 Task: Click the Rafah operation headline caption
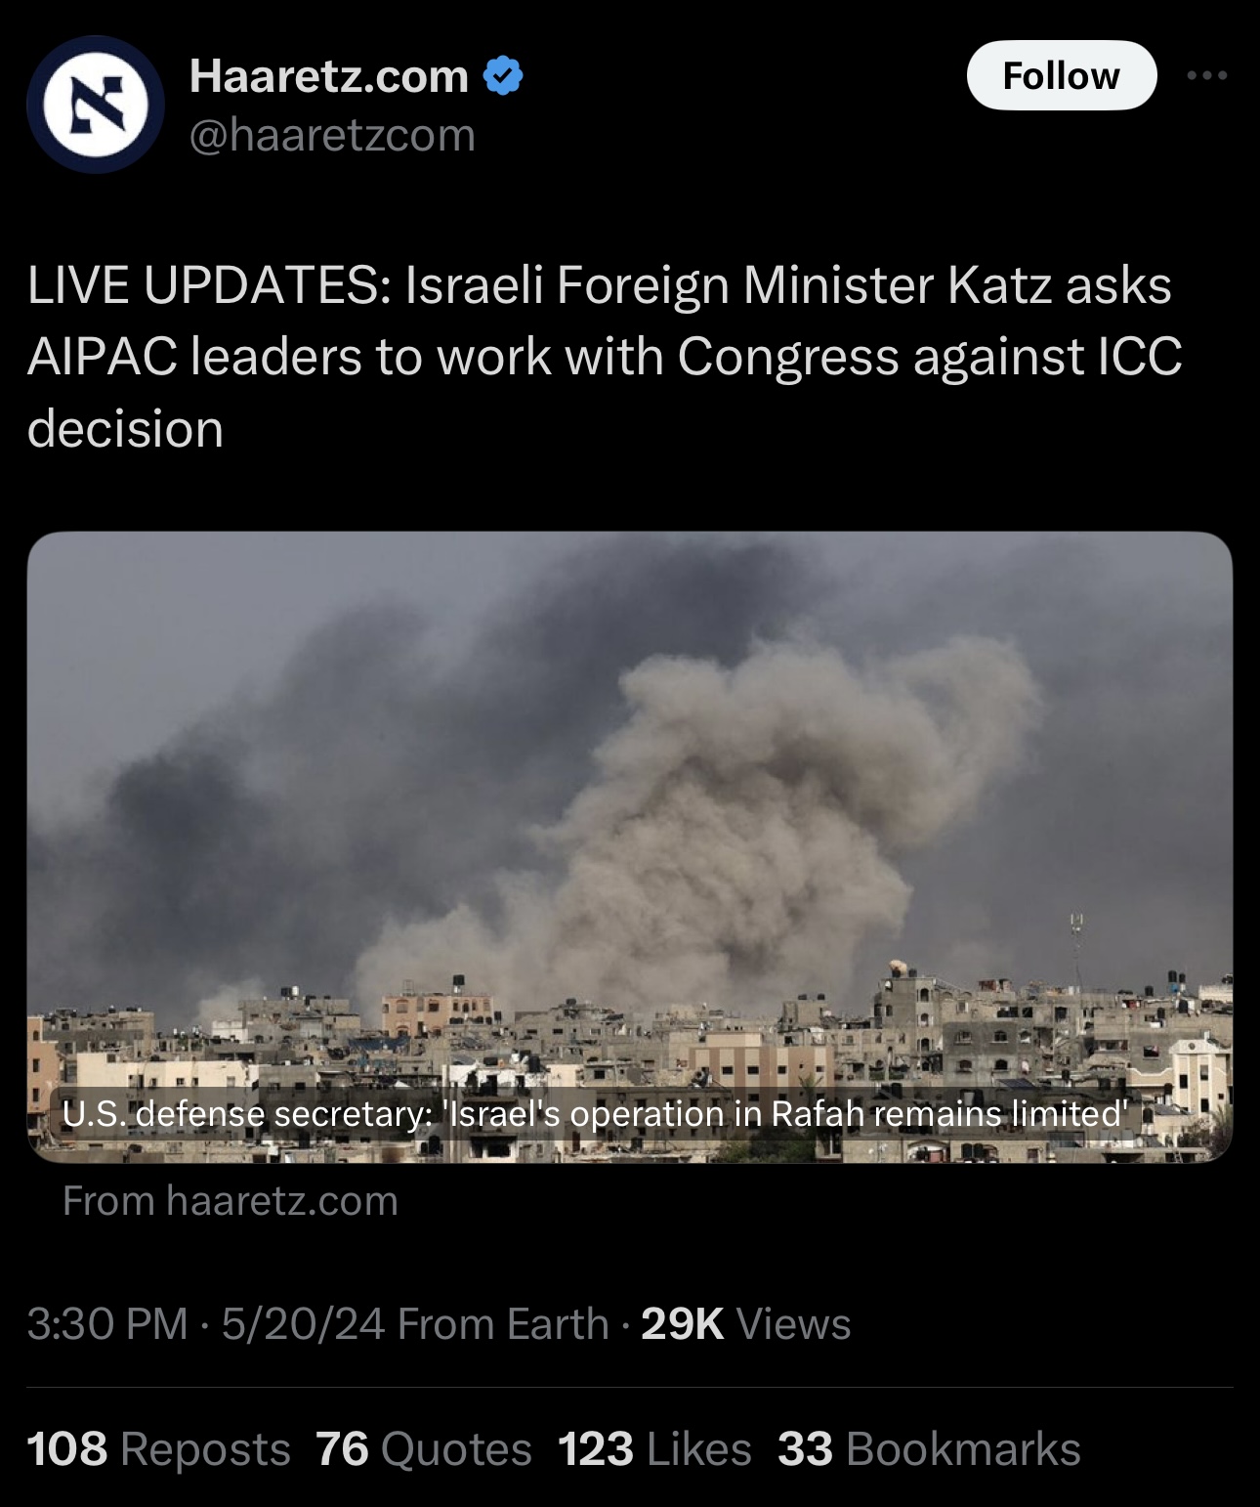pyautogui.click(x=595, y=1113)
